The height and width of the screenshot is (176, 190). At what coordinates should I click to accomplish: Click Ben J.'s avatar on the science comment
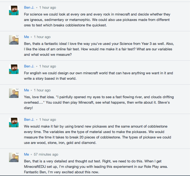click(x=14, y=10)
